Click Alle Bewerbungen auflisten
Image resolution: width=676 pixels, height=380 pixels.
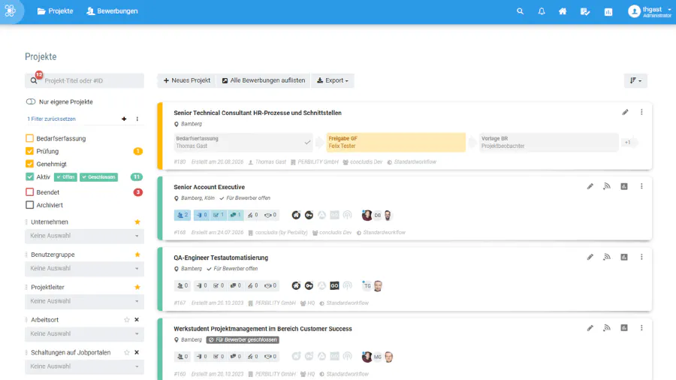tap(264, 80)
